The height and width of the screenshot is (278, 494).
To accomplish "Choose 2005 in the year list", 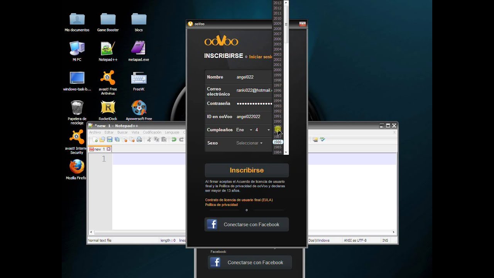I will (277, 44).
